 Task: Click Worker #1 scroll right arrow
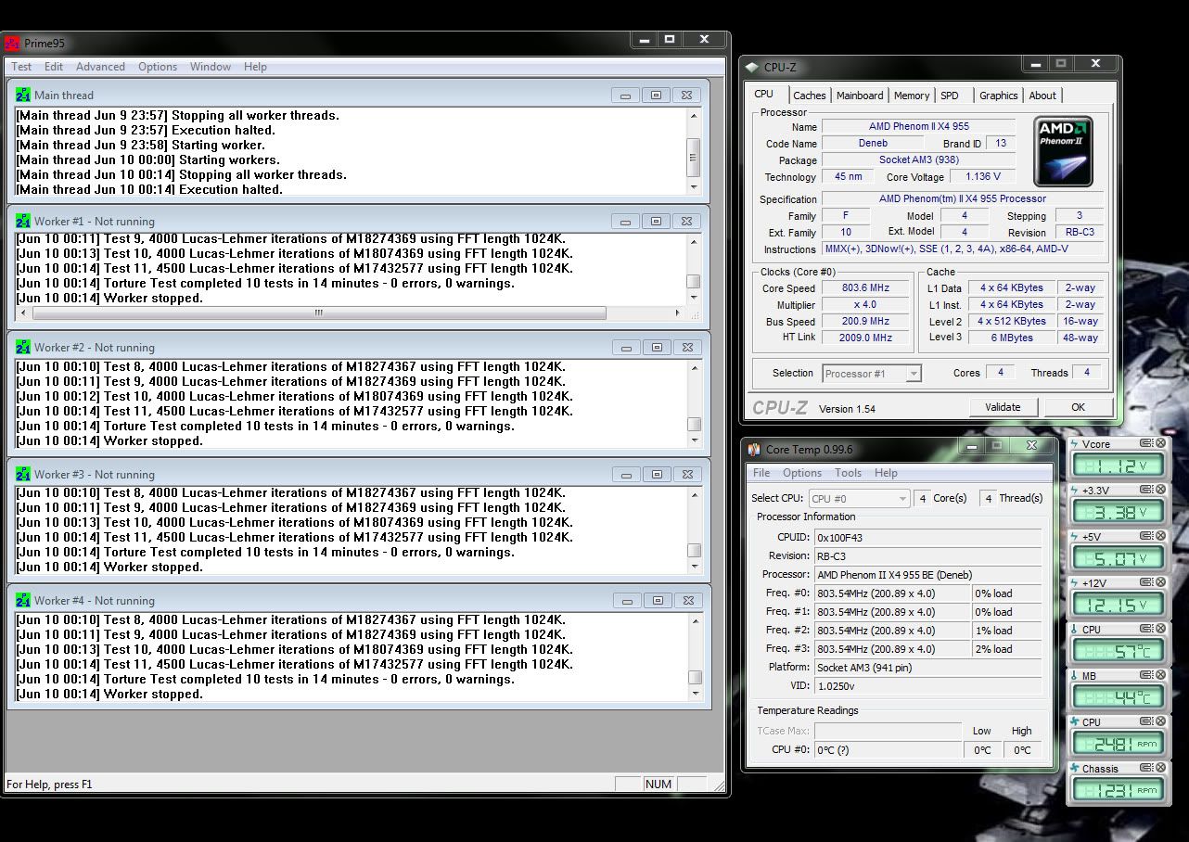tap(677, 313)
